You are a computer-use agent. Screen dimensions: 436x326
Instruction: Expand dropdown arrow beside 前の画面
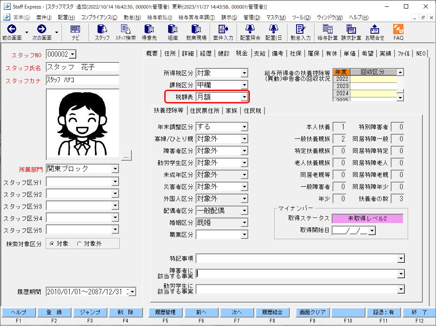click(x=27, y=32)
